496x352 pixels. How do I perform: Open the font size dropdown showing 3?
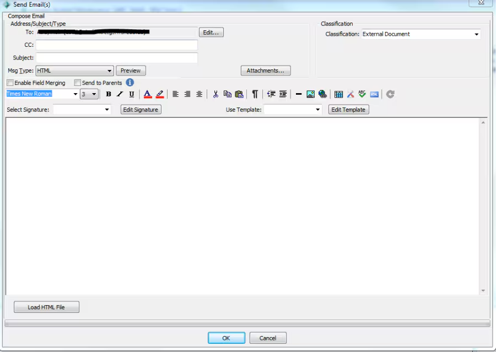94,94
